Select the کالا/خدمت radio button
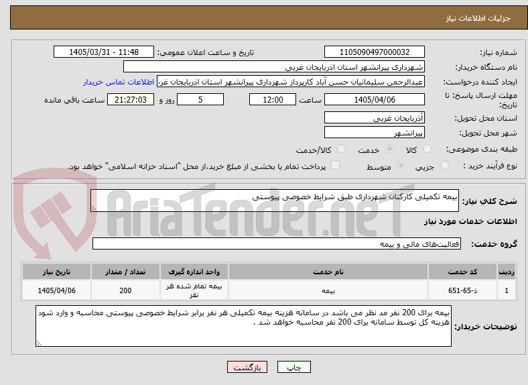The width and height of the screenshot is (528, 385). pos(342,149)
